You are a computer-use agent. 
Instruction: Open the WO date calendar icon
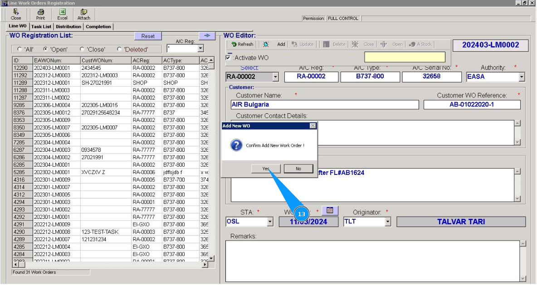[330, 210]
